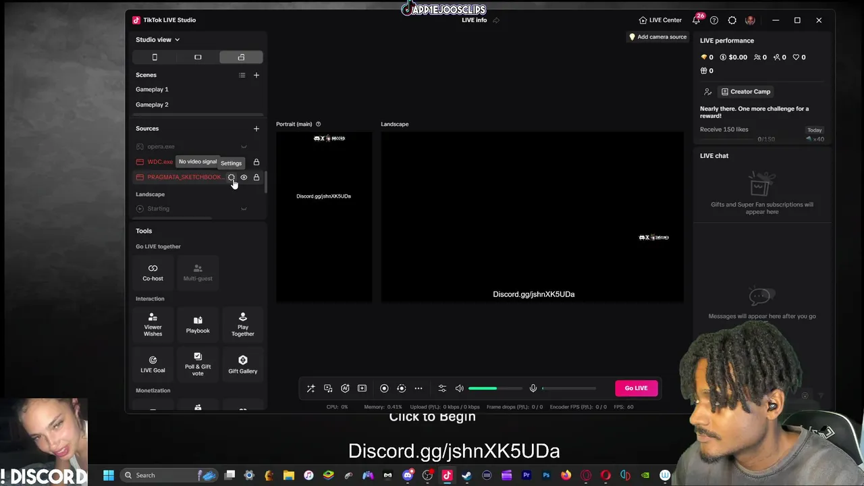Select the Starting source under Landscape
Screen dimensions: 864x486
coord(198,209)
